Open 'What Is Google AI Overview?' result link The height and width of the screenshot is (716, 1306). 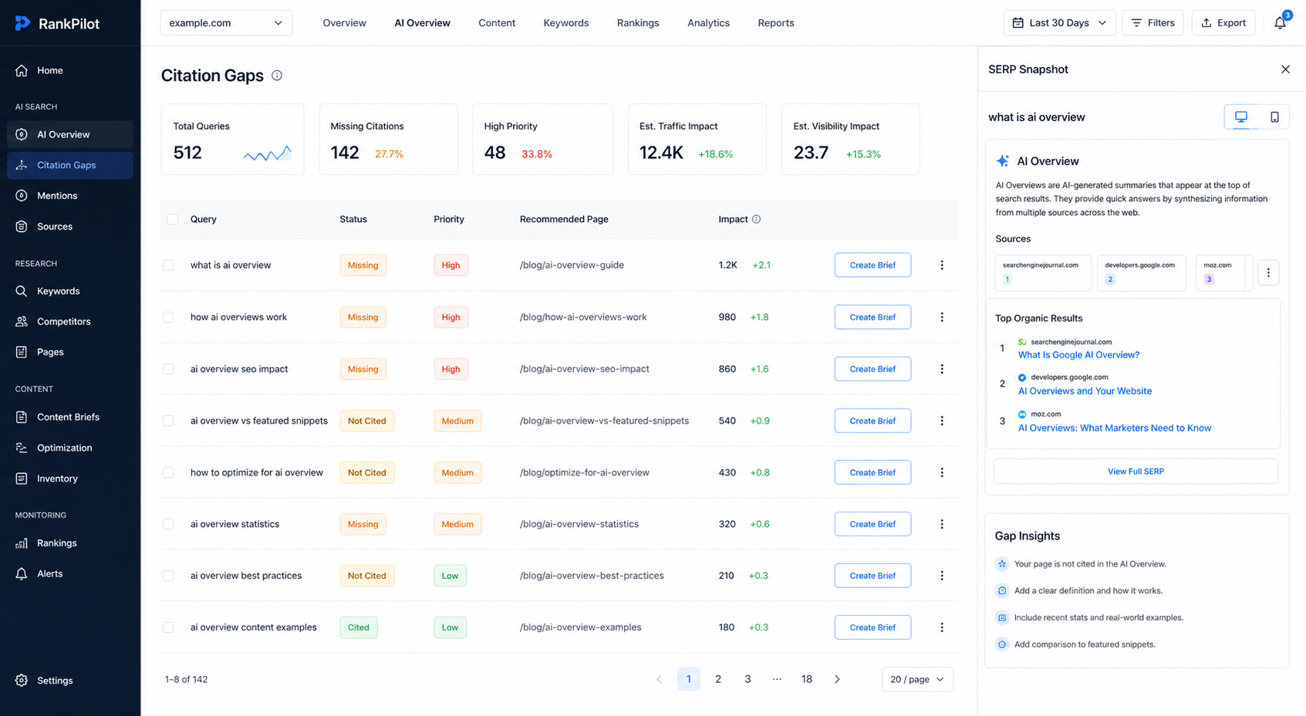pyautogui.click(x=1078, y=355)
